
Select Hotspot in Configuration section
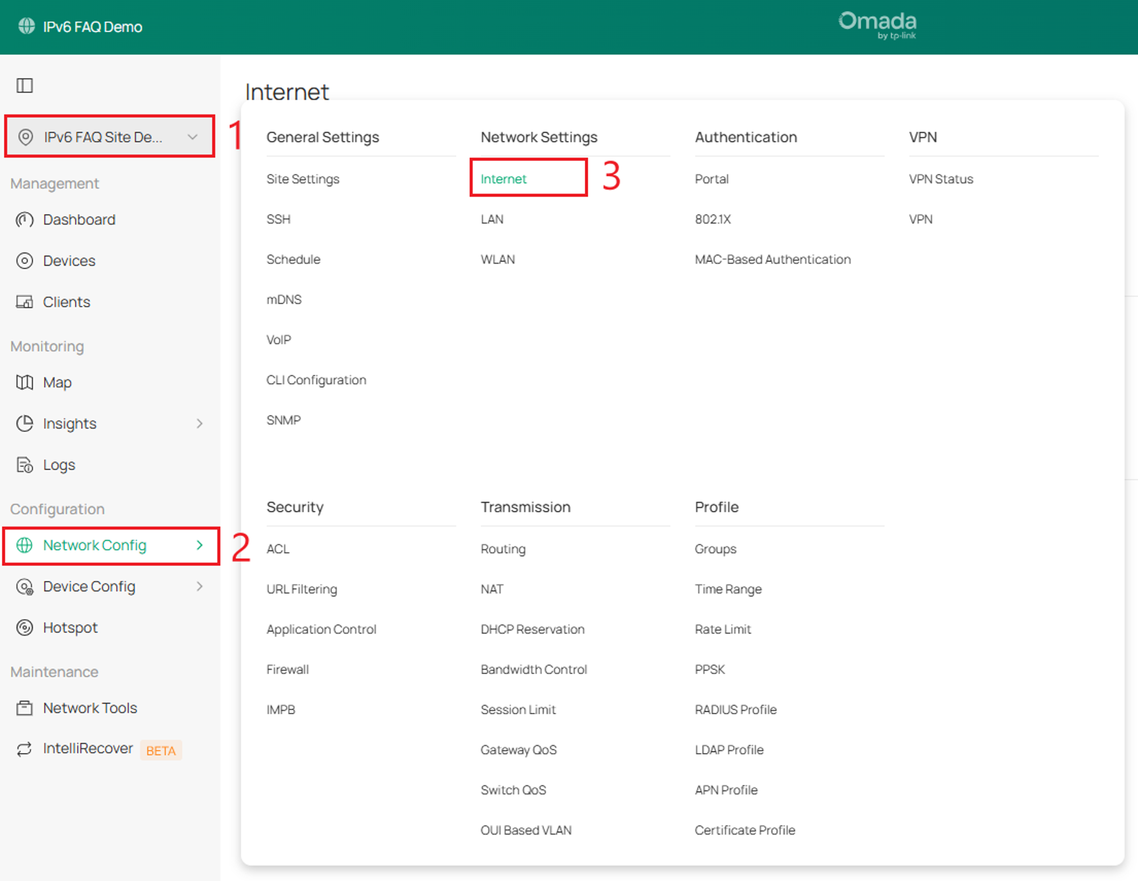71,628
